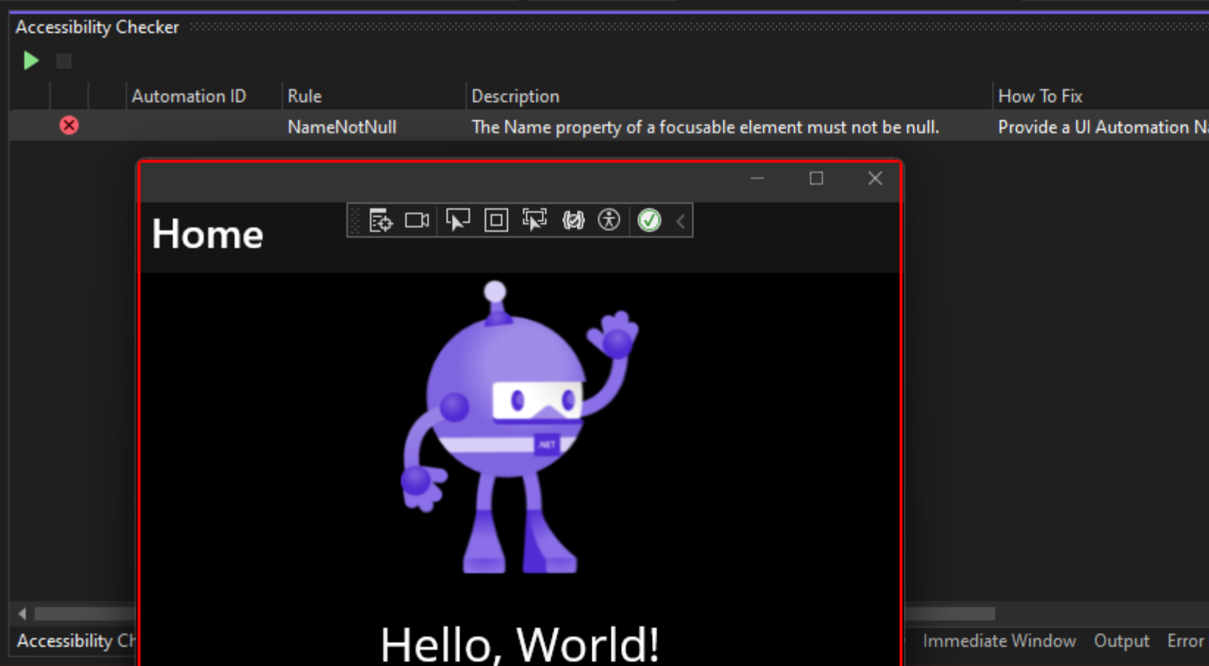Image resolution: width=1209 pixels, height=666 pixels.
Task: Click the How To Fix column header
Action: (1040, 96)
